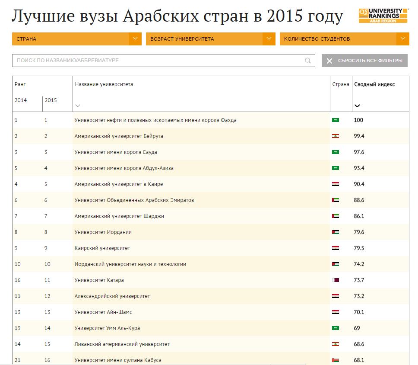
Task: Click Egypt flag in университет в Каире row
Action: click(x=336, y=184)
